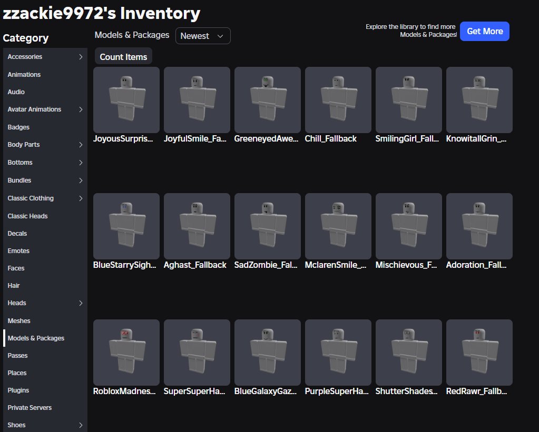This screenshot has width=539, height=432.
Task: Click the RedRawr_Fallb... name link
Action: pyautogui.click(x=476, y=391)
